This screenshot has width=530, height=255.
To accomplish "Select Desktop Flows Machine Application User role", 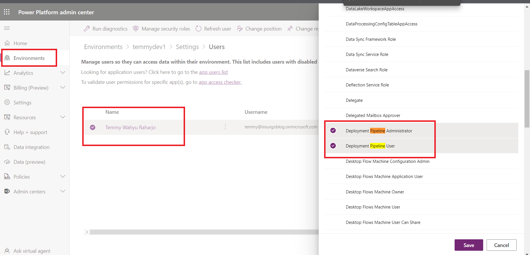I will 421,176.
